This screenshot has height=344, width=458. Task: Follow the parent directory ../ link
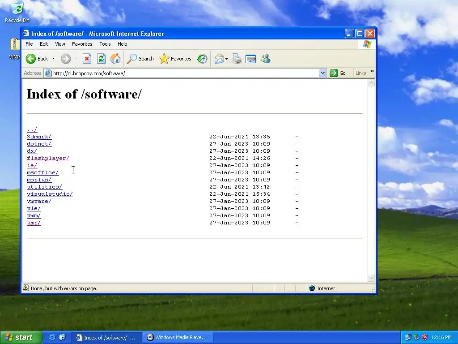[32, 129]
